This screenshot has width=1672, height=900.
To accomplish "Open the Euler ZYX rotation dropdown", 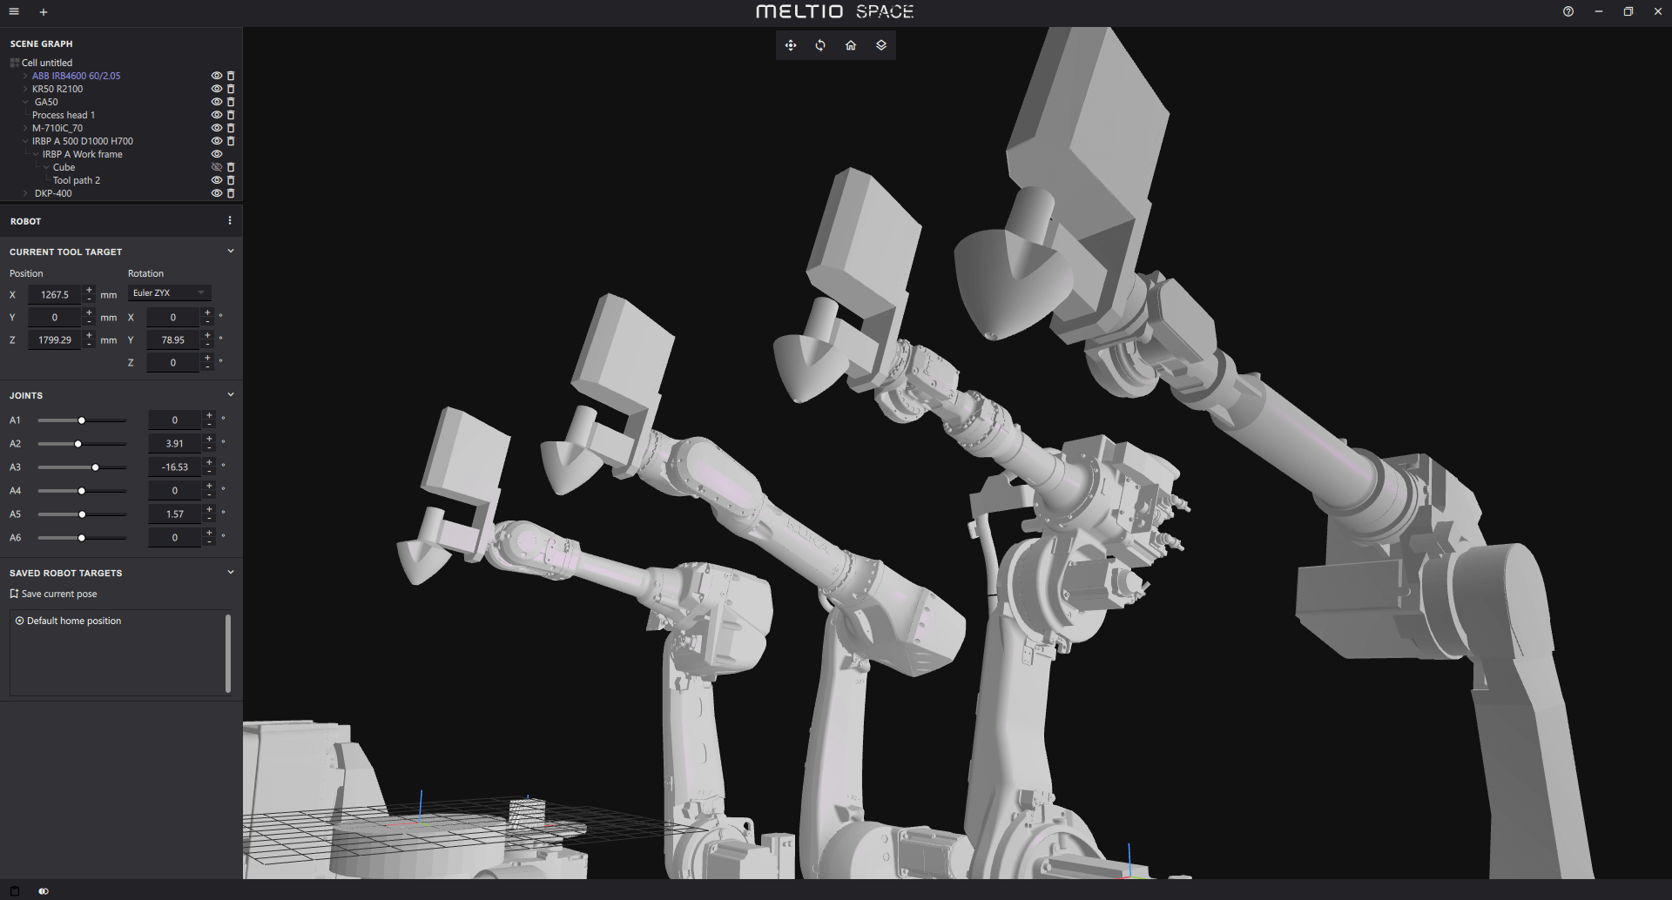I will tap(169, 292).
